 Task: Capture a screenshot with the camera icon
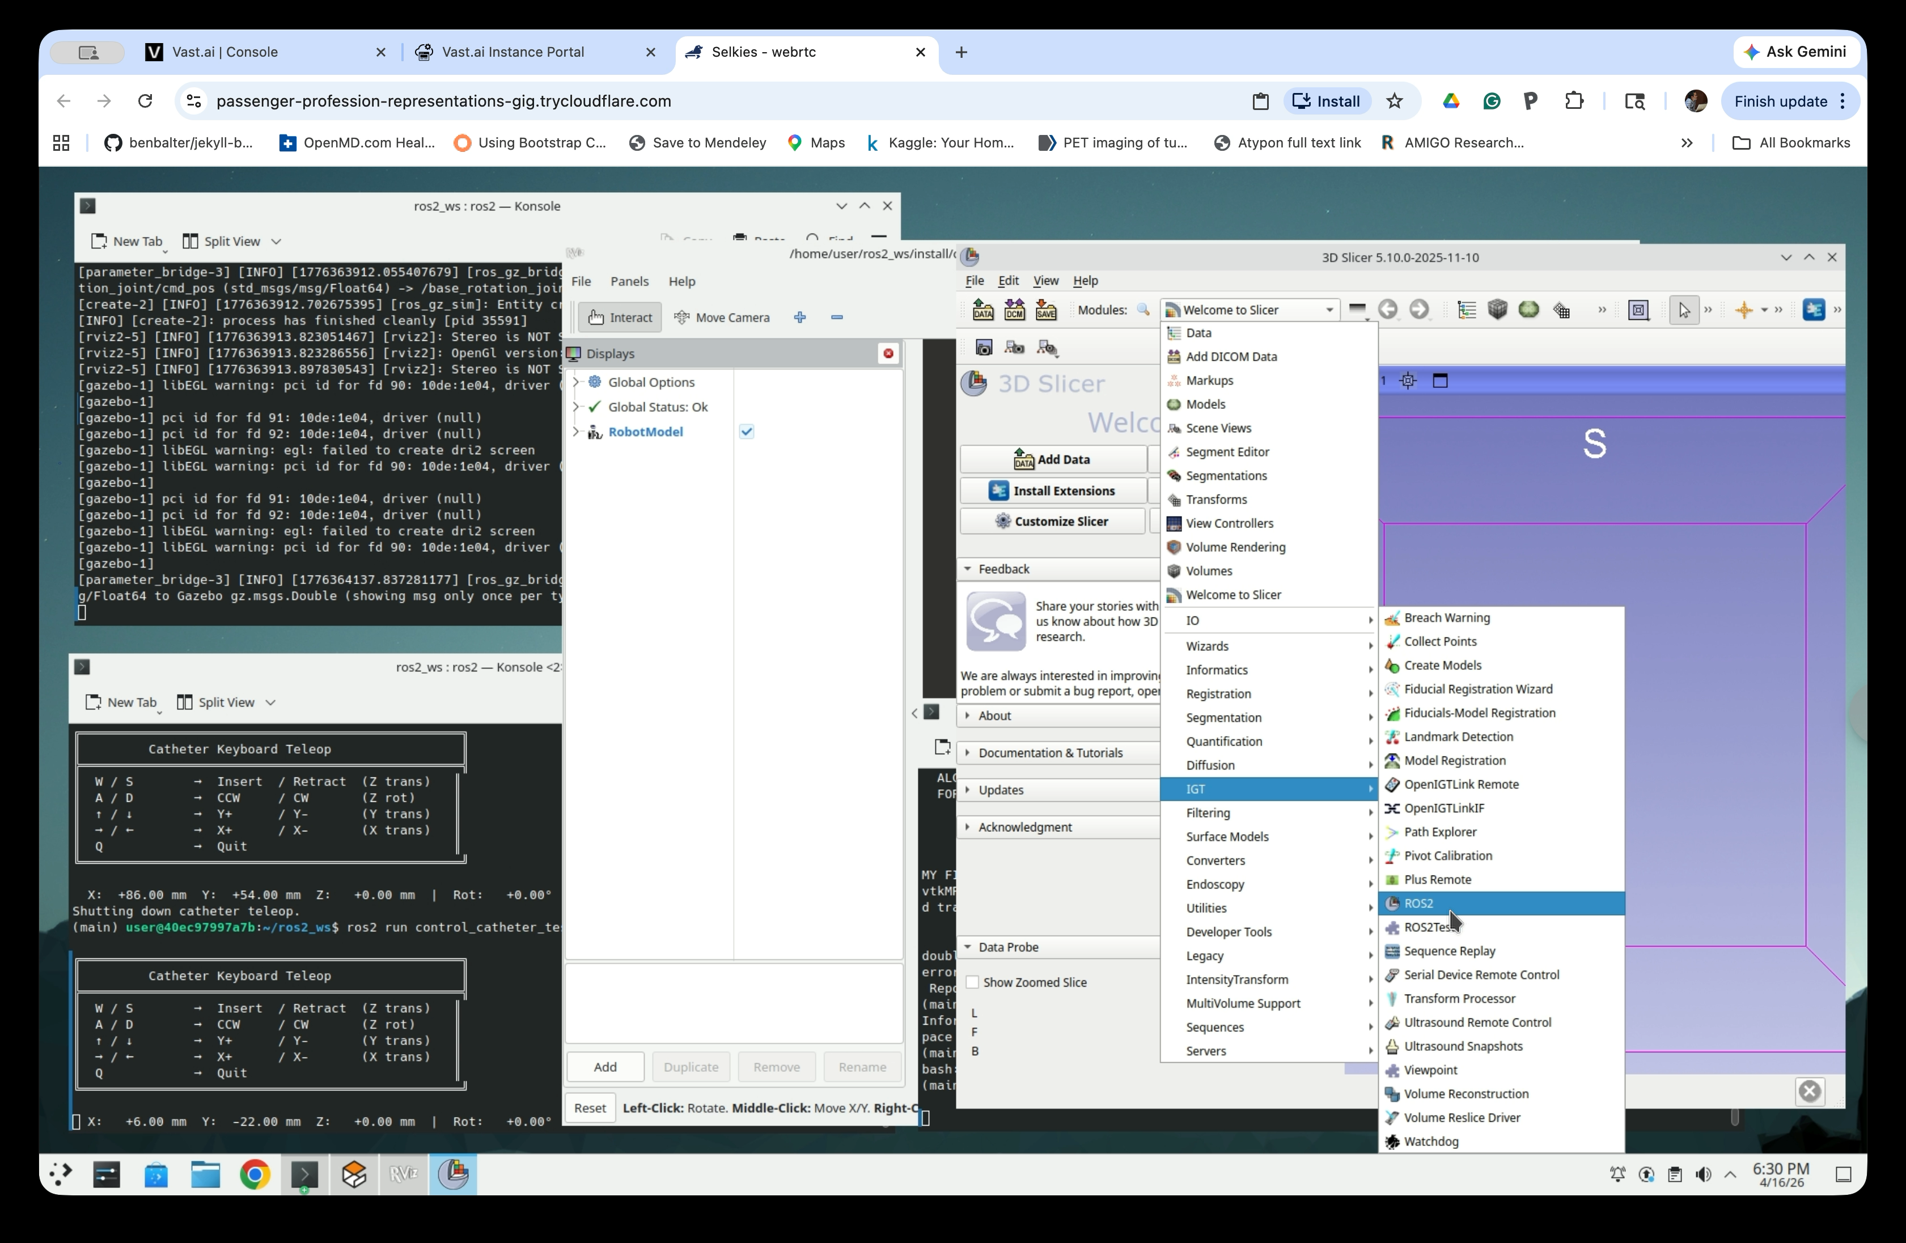coord(984,348)
